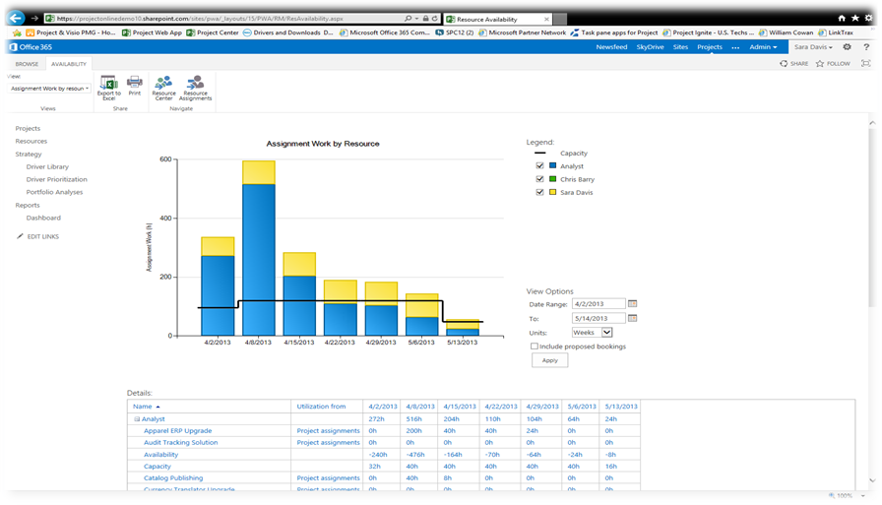882x505 pixels.
Task: Open the Admin menu in top bar
Action: tap(763, 47)
